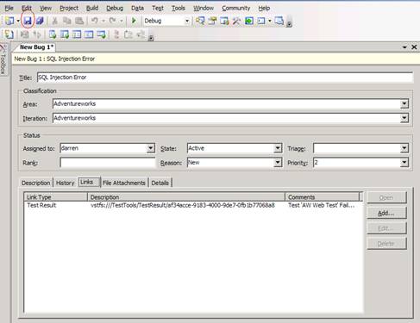Click the Save floppy disk icon
Image resolution: width=420 pixels, height=323 pixels.
pos(28,21)
